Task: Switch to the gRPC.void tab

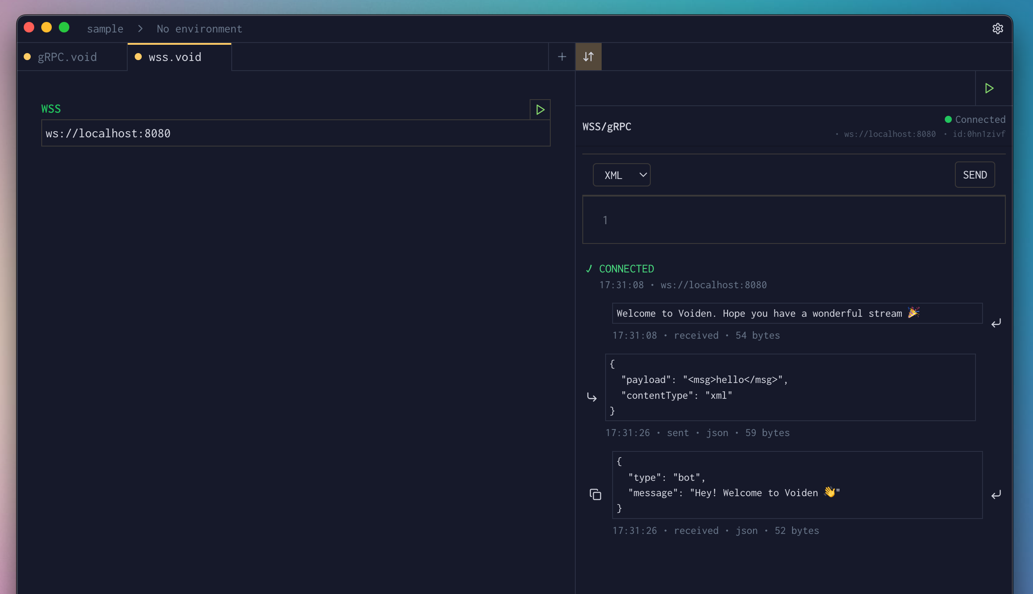Action: (x=67, y=57)
